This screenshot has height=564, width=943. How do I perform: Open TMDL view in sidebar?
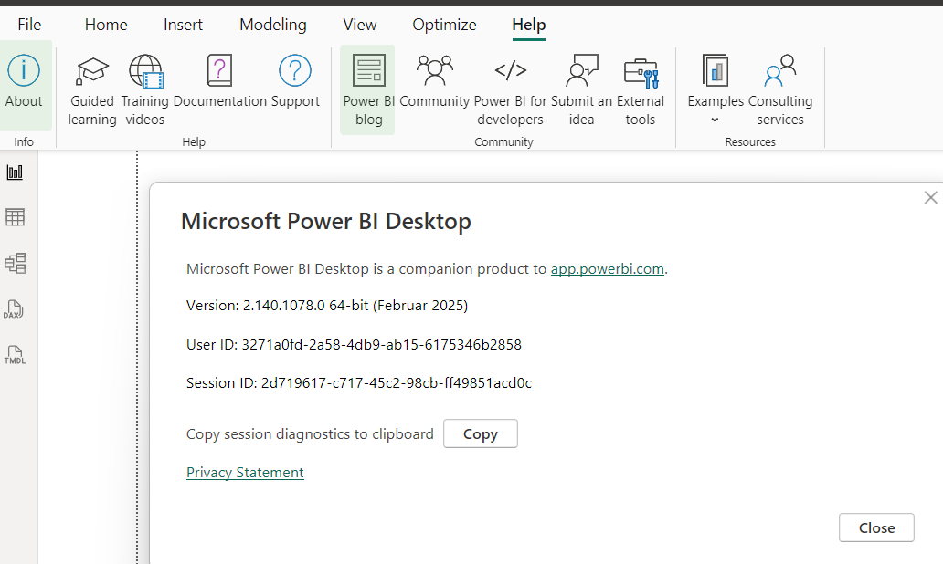[x=15, y=355]
